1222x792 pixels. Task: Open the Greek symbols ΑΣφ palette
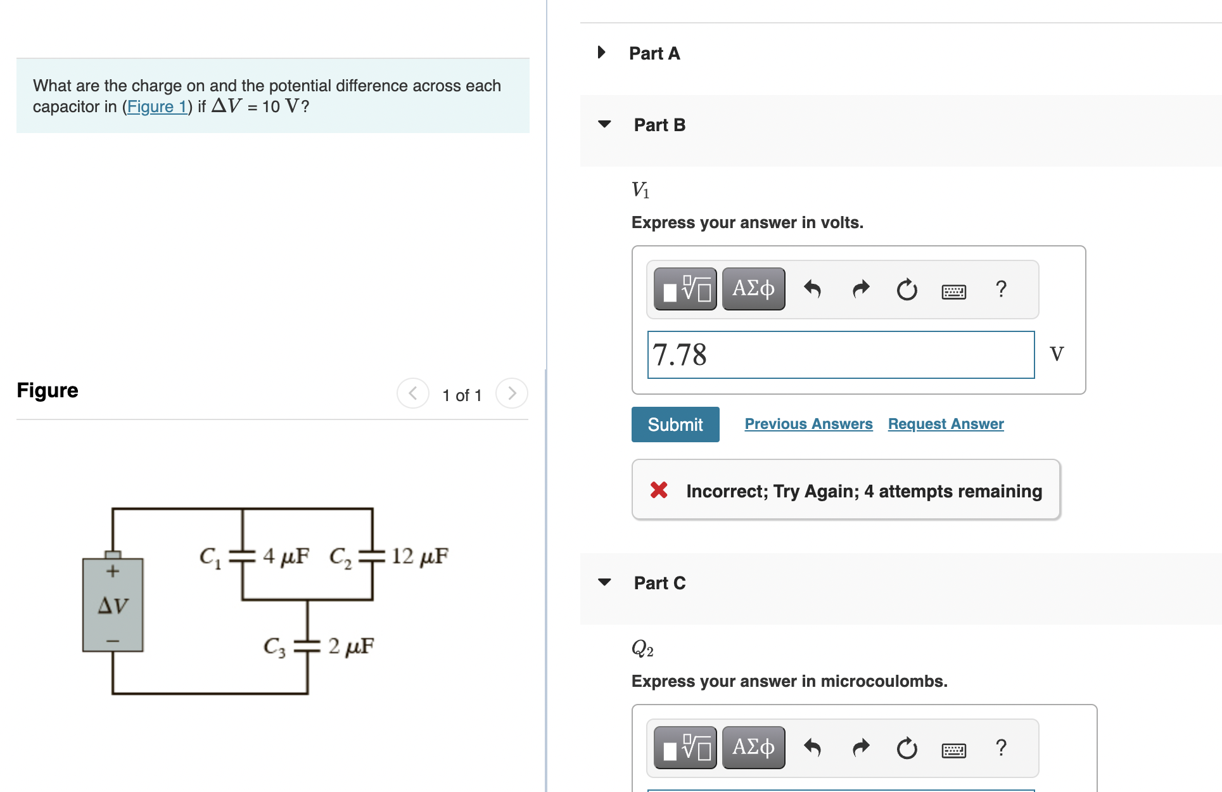point(753,288)
